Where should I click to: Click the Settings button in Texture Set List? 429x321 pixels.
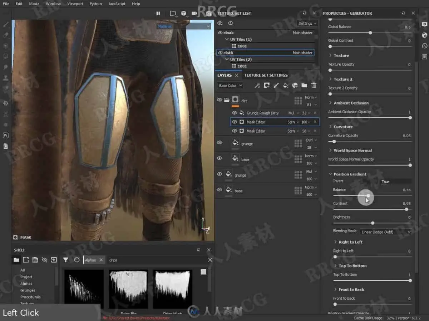307,23
